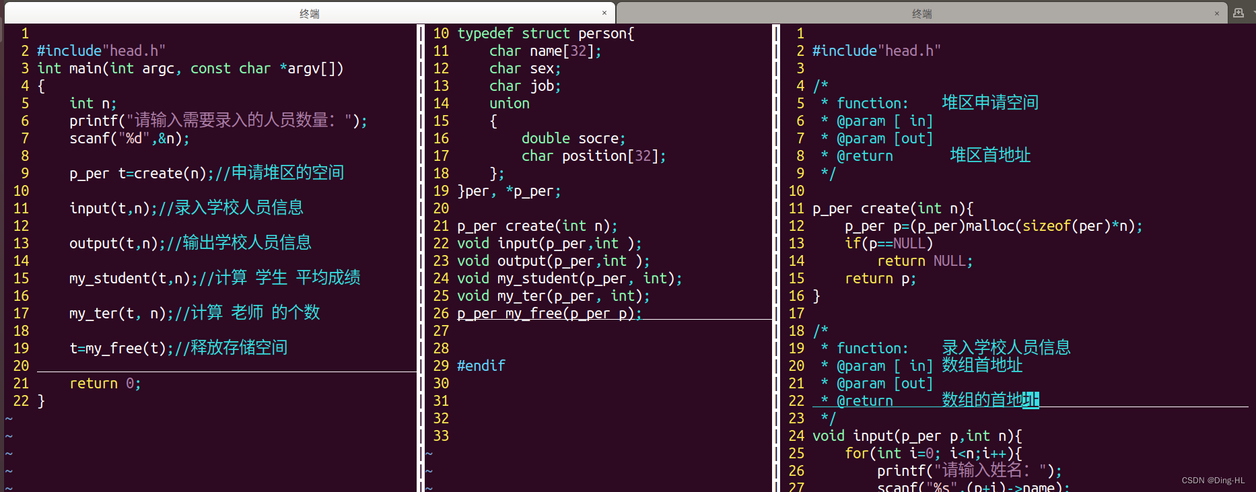Click the #endif directive line
This screenshot has height=492, width=1256.
pos(481,365)
